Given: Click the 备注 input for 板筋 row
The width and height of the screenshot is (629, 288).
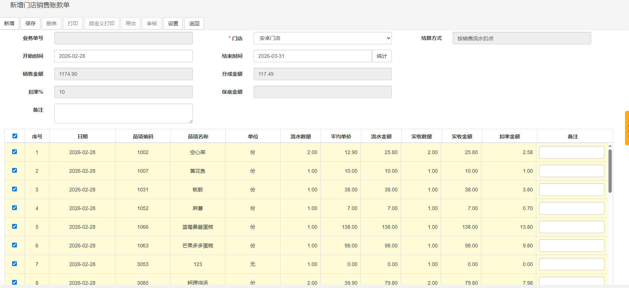Looking at the screenshot, I should click(x=571, y=190).
